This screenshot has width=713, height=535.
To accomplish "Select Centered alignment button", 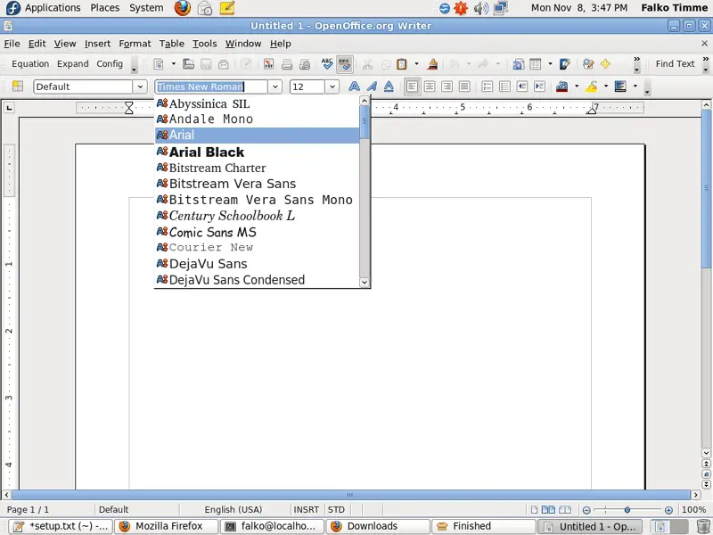I will point(430,86).
